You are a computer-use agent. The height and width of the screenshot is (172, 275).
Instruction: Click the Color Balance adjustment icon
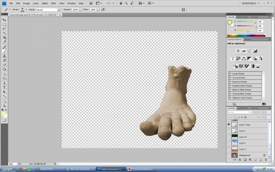[x=244, y=58]
